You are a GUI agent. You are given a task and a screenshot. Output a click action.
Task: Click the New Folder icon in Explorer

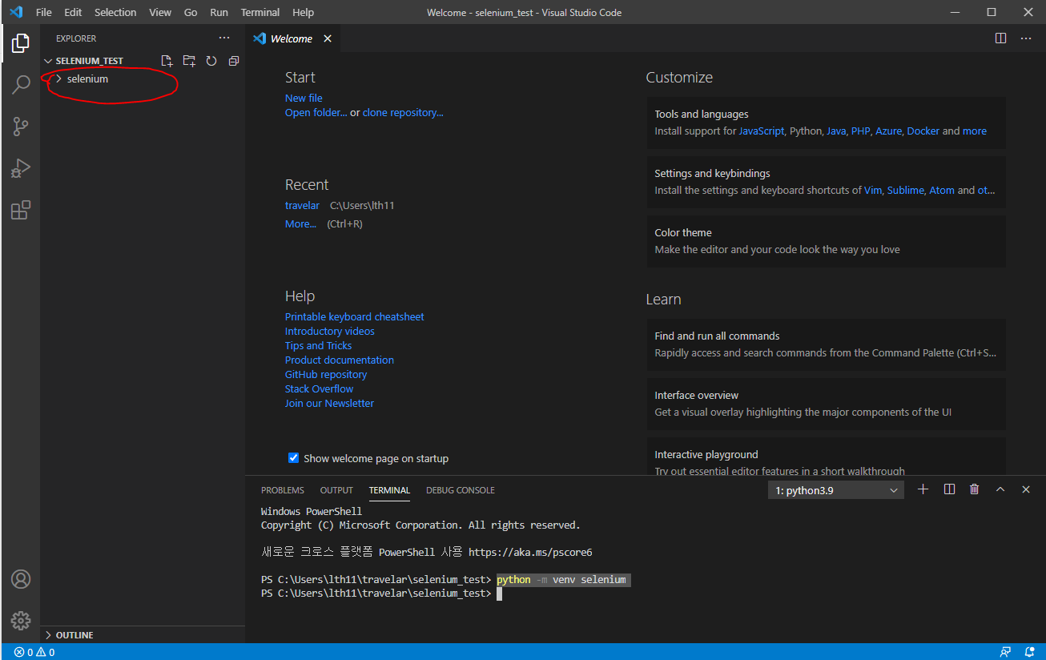(189, 61)
